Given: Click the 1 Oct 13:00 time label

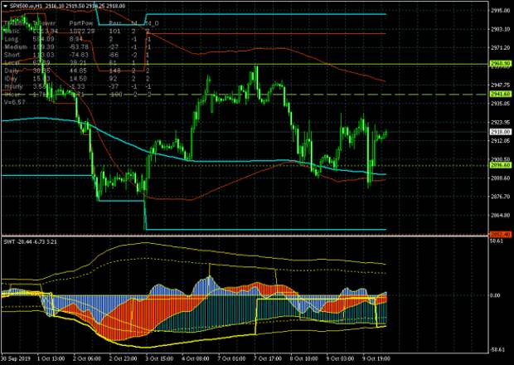Looking at the screenshot, I should coord(51,358).
